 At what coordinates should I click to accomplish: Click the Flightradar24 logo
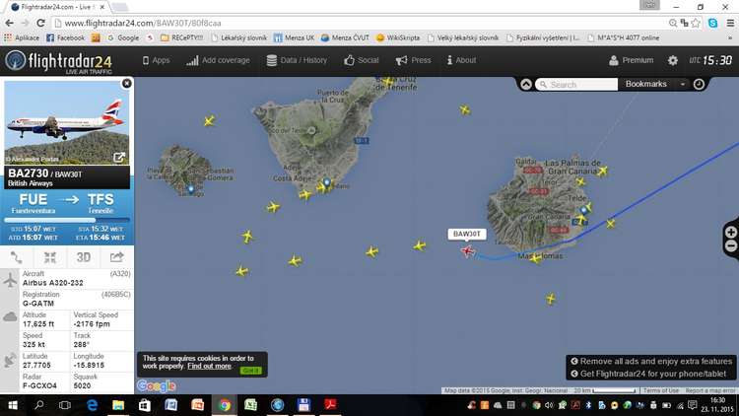[x=59, y=62]
